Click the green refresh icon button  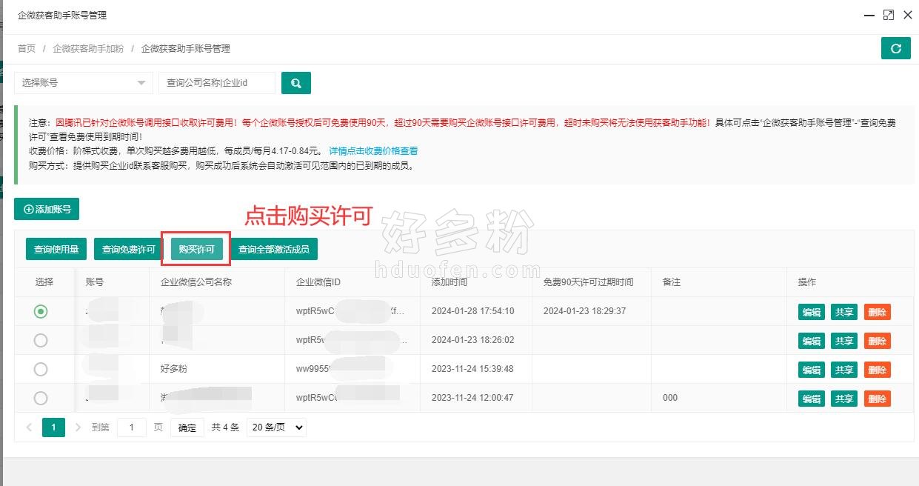pyautogui.click(x=895, y=48)
